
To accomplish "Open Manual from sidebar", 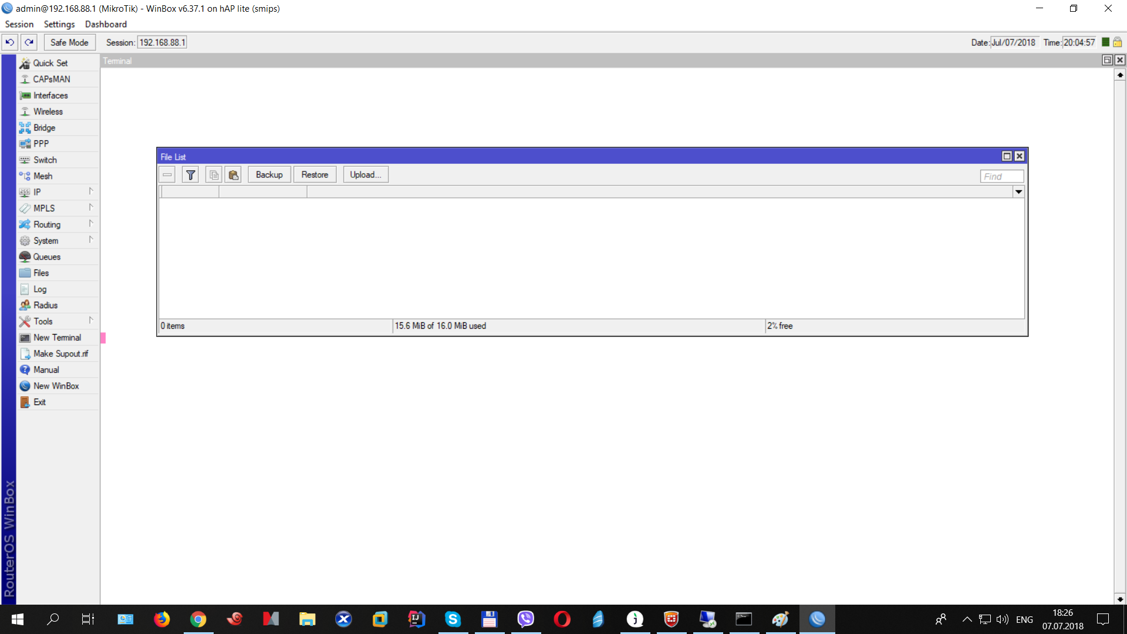I will click(x=58, y=370).
